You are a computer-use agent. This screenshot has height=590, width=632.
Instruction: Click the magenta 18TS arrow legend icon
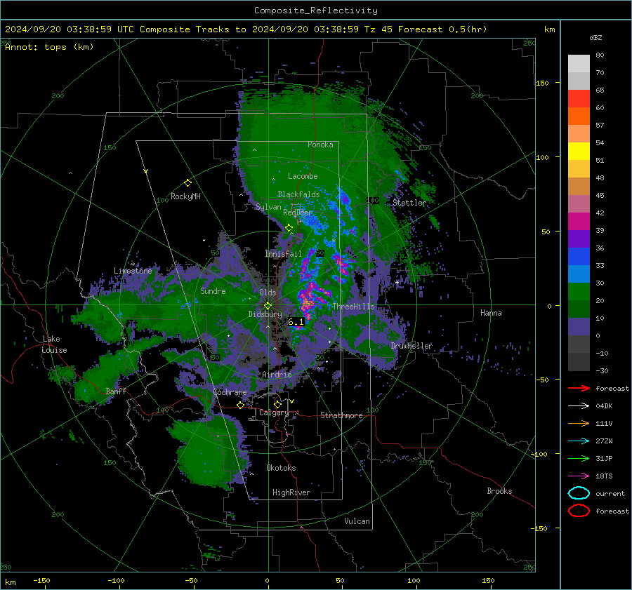tap(579, 476)
